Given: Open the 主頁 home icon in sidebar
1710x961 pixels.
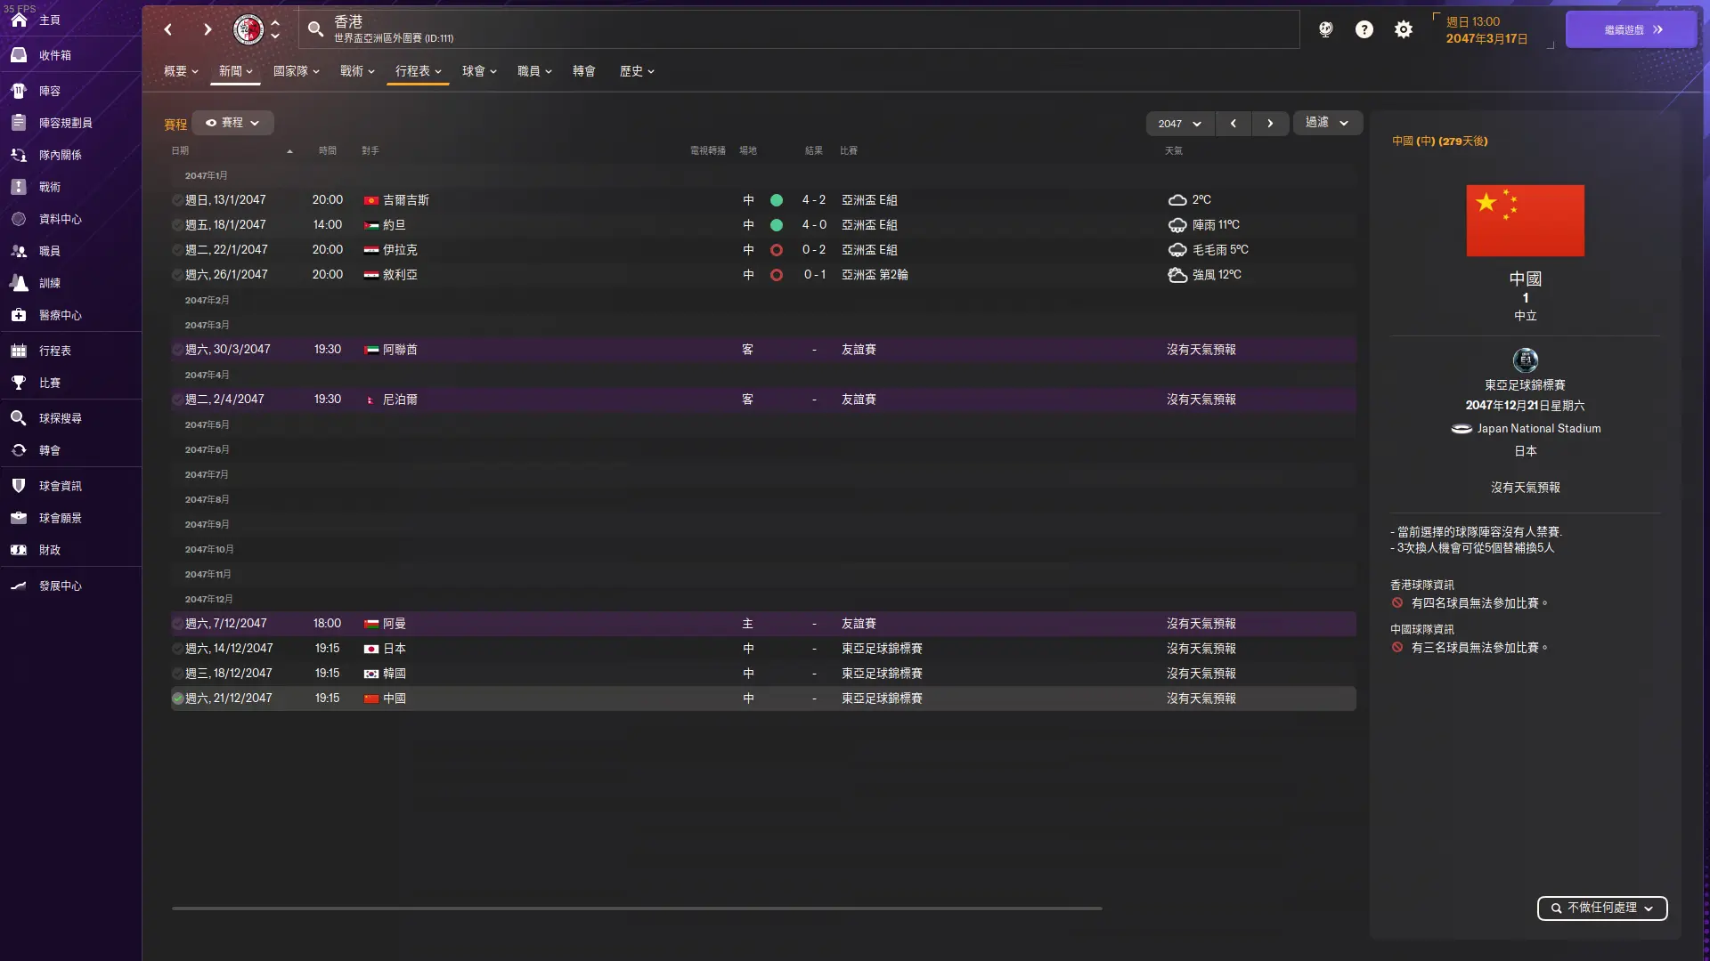Looking at the screenshot, I should tap(19, 20).
